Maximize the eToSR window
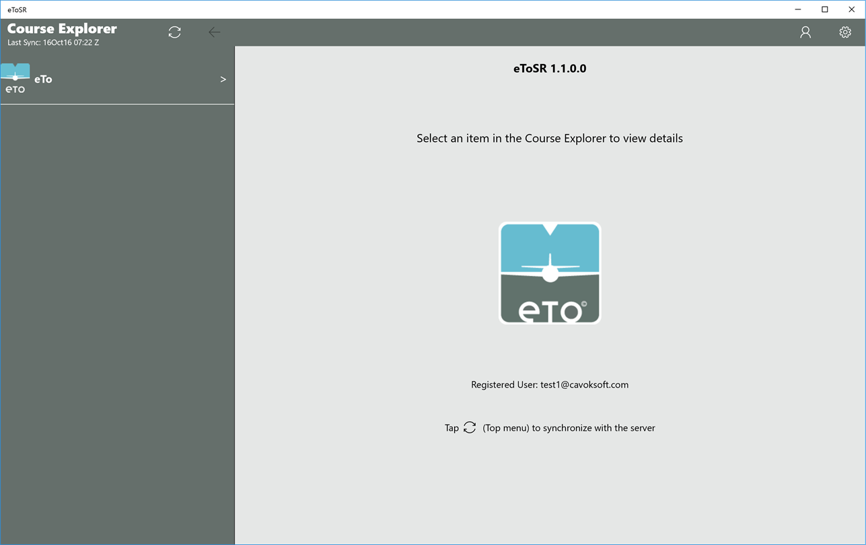This screenshot has width=866, height=545. 825,9
